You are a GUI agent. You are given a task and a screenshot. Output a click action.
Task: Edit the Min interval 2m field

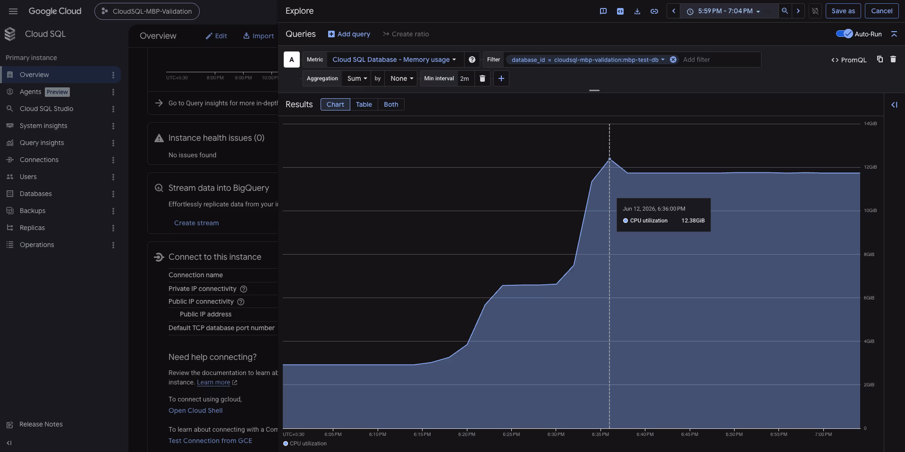[465, 78]
